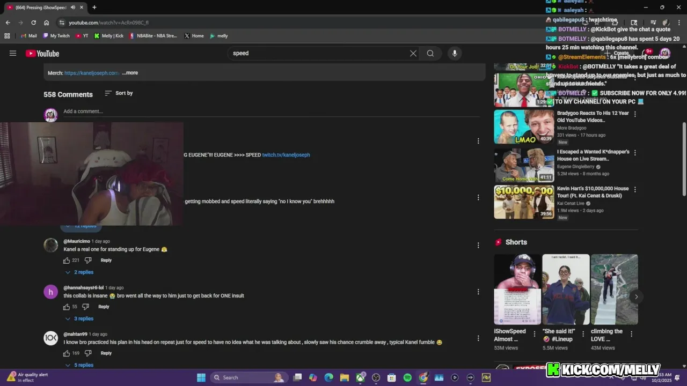Open the kaneljoseph.com merch link
Viewport: 687px width, 386px height.
92,73
